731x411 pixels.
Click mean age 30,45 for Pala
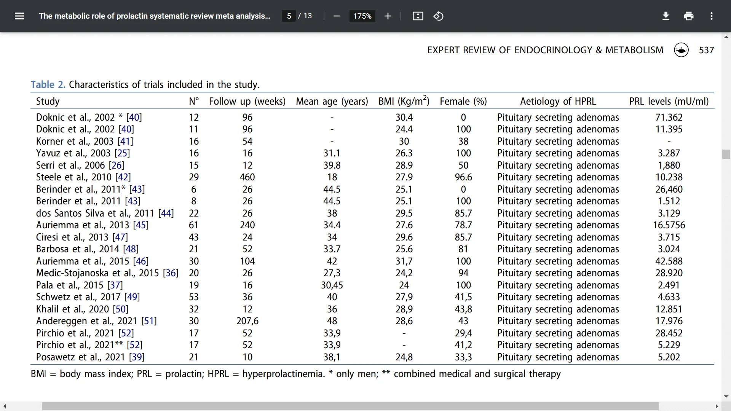[x=332, y=285]
